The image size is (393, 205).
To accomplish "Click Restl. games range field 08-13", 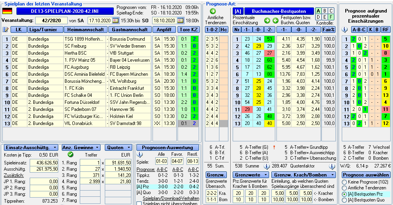I will (x=193, y=161).
